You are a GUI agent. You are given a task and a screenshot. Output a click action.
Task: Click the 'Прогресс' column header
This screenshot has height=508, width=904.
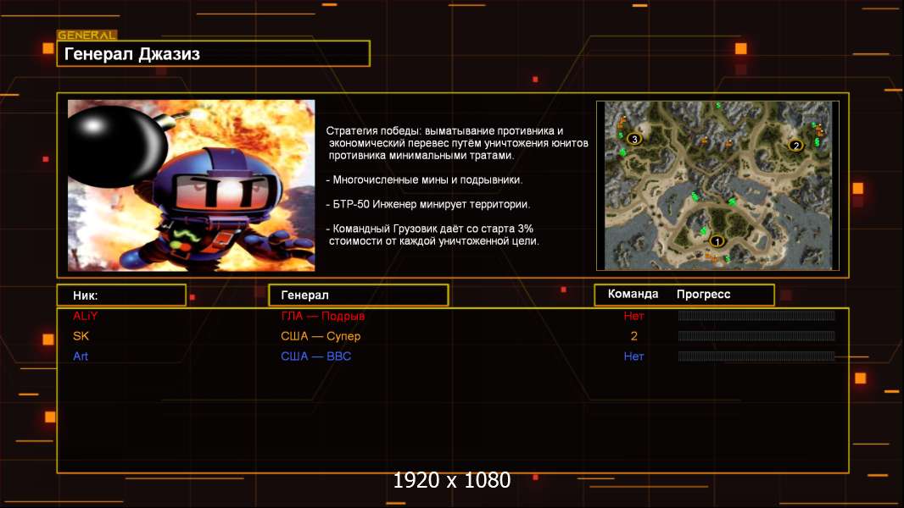tap(703, 294)
